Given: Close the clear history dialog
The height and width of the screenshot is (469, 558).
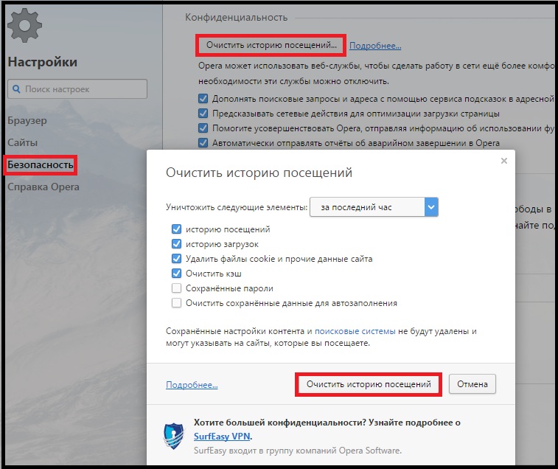Looking at the screenshot, I should (504, 161).
